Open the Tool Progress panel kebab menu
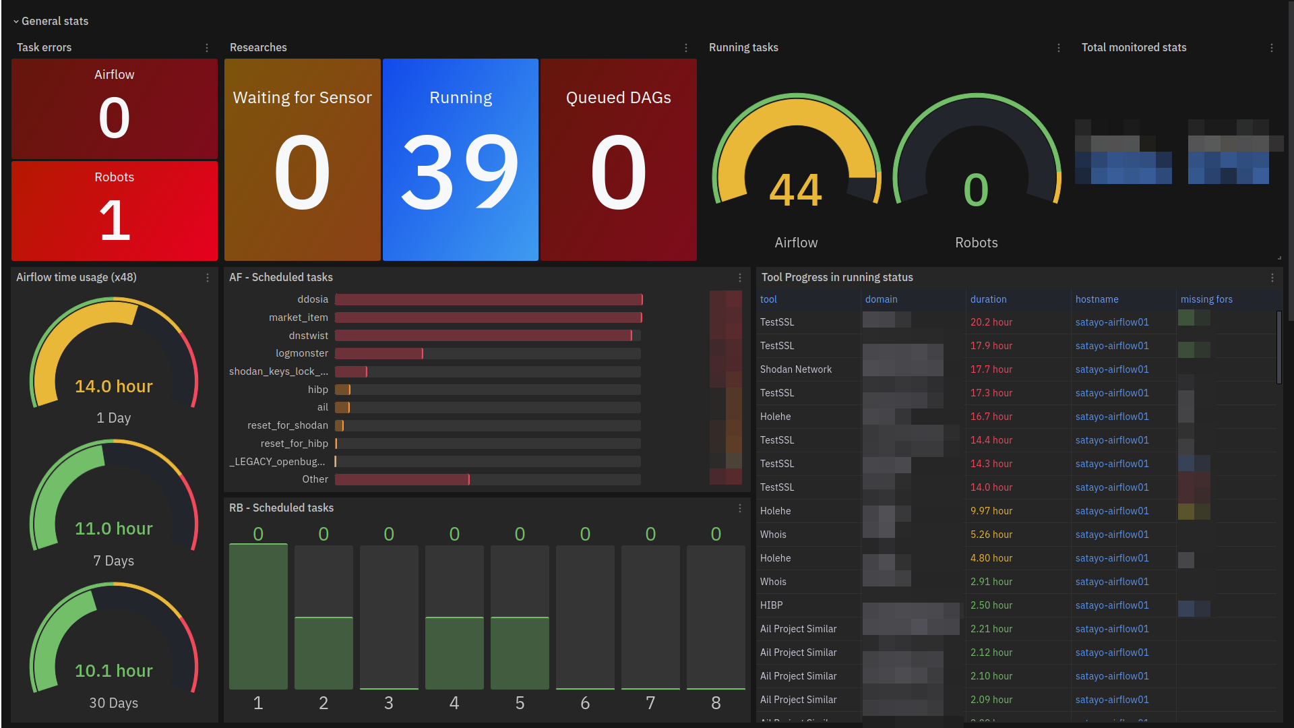 click(1273, 277)
